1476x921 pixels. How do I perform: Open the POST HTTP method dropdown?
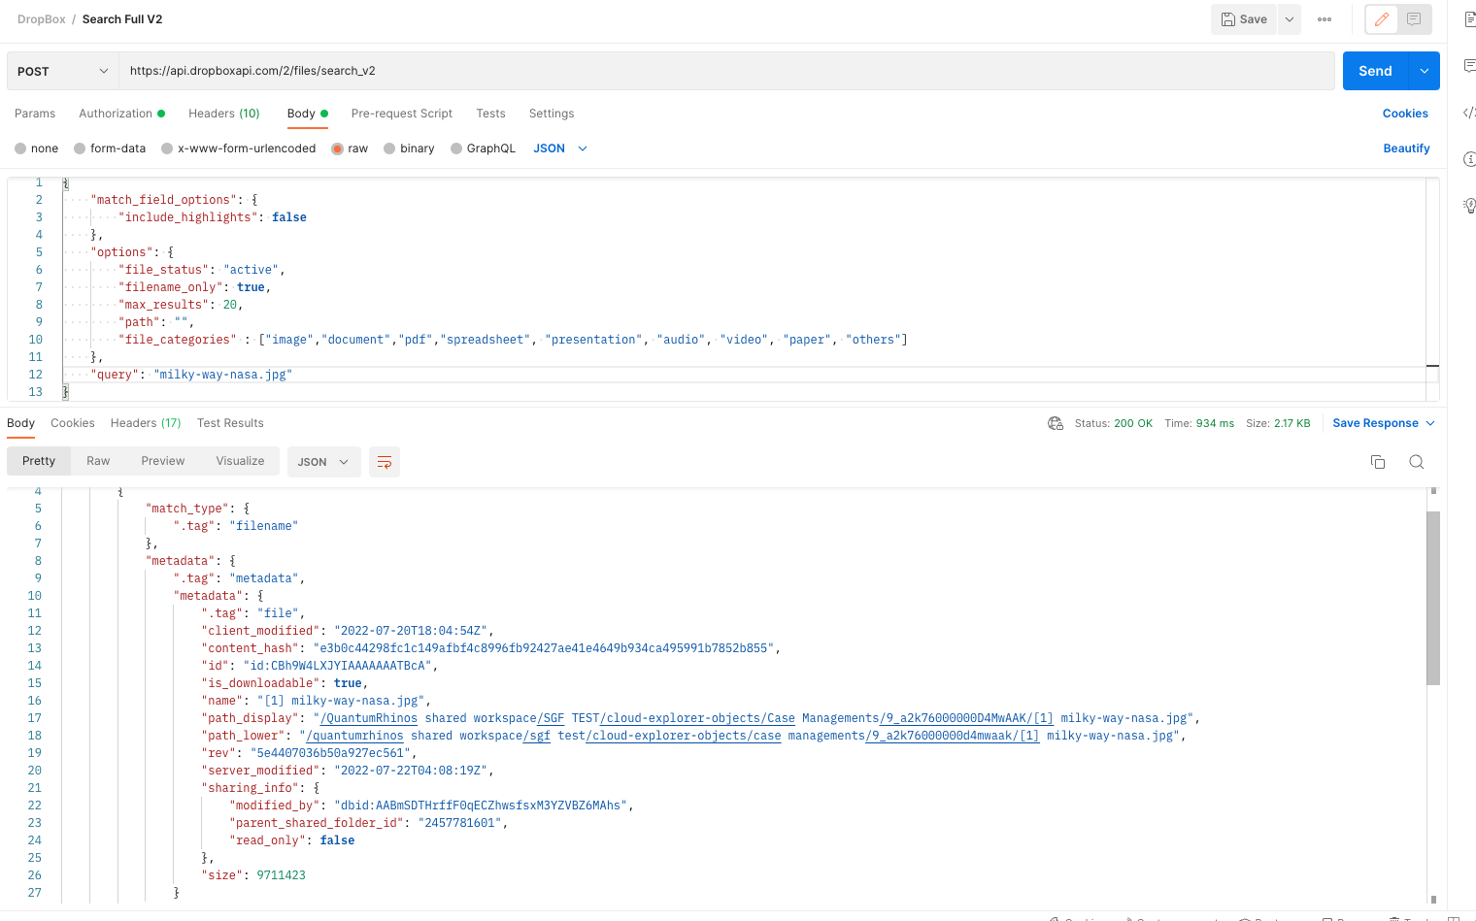(x=63, y=71)
